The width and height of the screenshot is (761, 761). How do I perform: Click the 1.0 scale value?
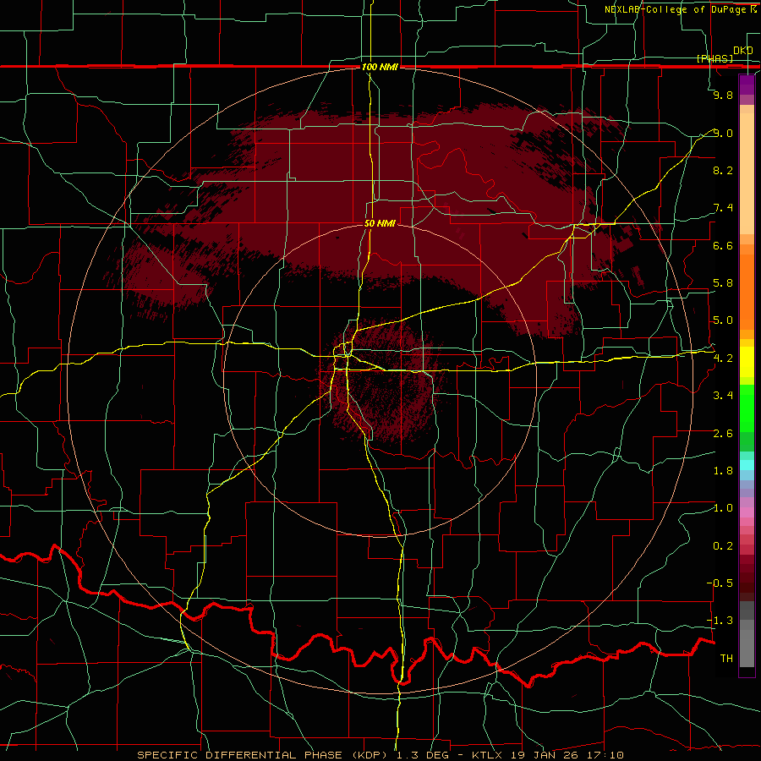click(723, 507)
